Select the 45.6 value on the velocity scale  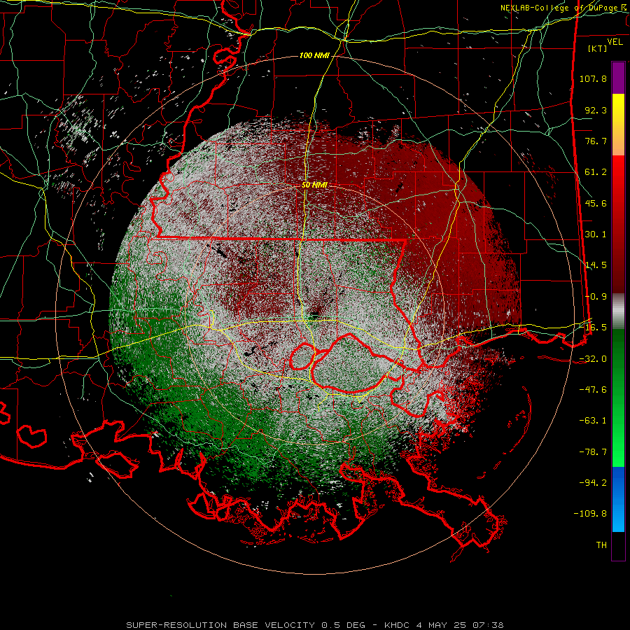596,203
